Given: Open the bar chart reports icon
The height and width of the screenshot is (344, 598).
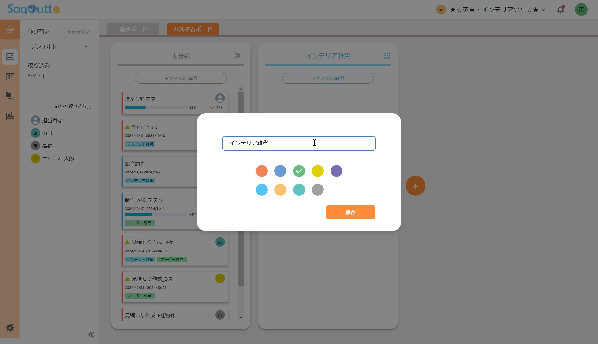Looking at the screenshot, I should (10, 116).
